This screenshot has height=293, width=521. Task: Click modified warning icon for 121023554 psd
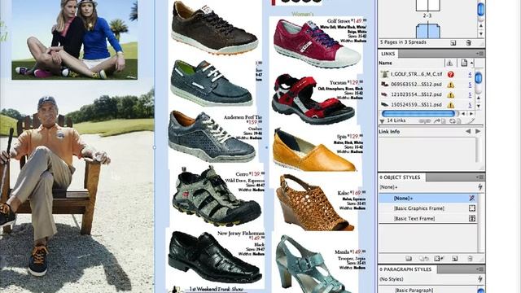[x=450, y=95]
